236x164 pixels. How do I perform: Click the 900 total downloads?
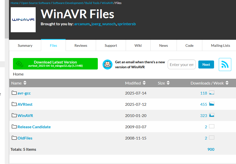pos(211,149)
